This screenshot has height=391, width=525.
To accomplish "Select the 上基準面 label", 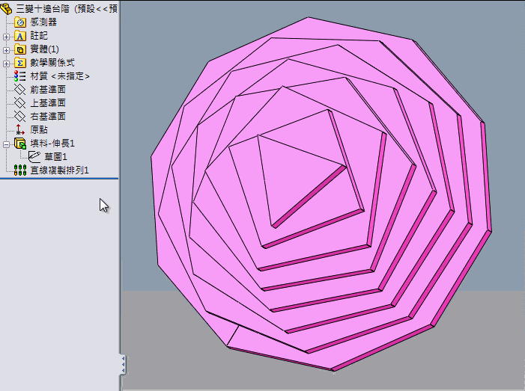I will (48, 102).
